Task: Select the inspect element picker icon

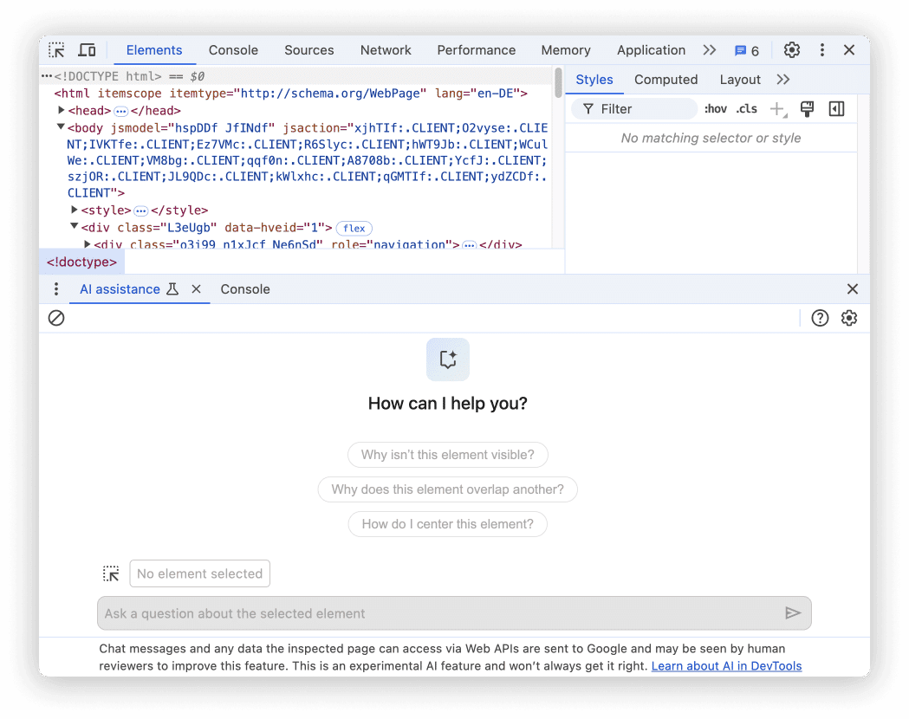Action: (x=56, y=49)
